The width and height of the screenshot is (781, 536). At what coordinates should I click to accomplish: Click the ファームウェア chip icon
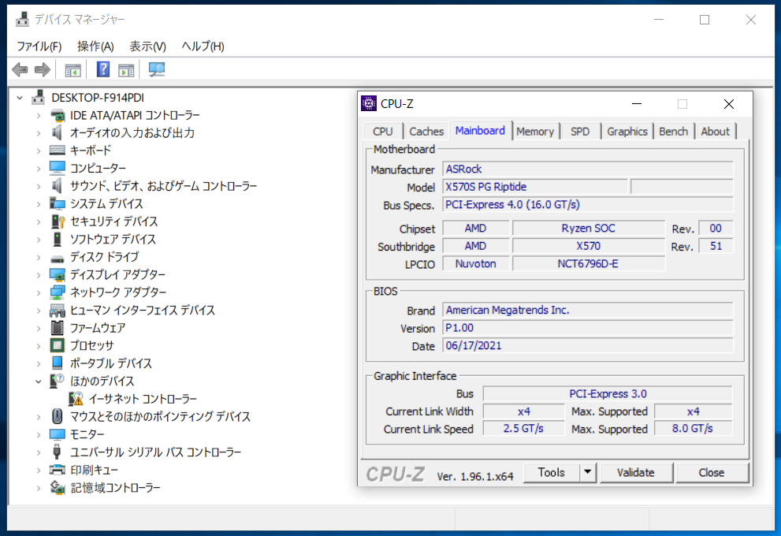click(x=58, y=327)
